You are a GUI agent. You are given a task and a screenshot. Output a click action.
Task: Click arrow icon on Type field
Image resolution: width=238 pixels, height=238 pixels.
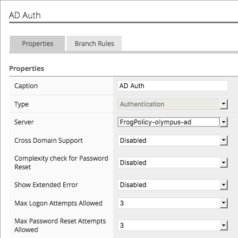[x=224, y=104]
